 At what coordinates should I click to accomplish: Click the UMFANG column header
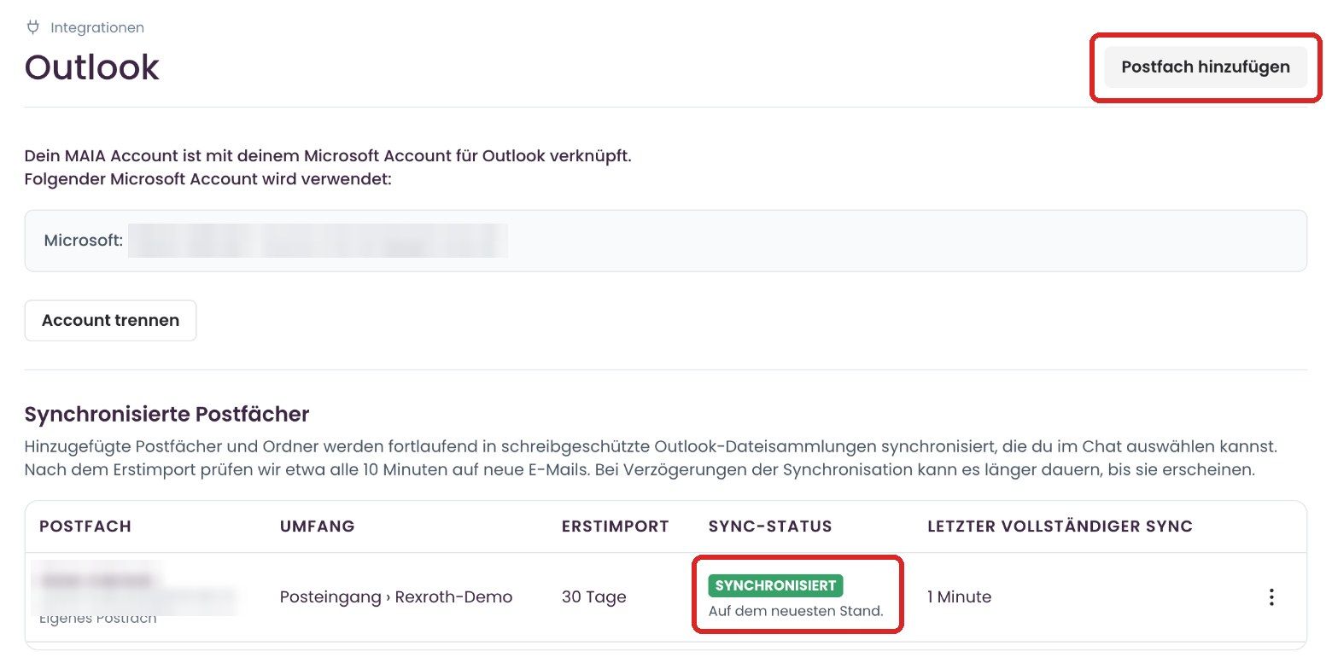tap(317, 526)
